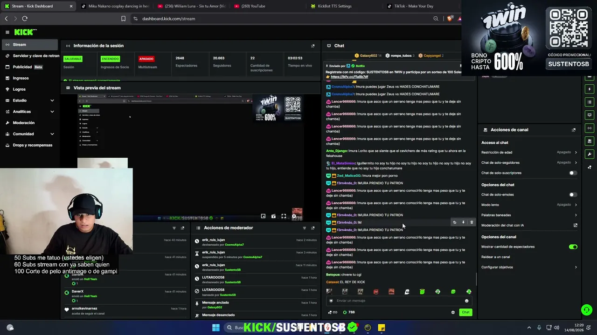Open Logros in the sidebar
This screenshot has height=335, width=597.
coord(30,89)
